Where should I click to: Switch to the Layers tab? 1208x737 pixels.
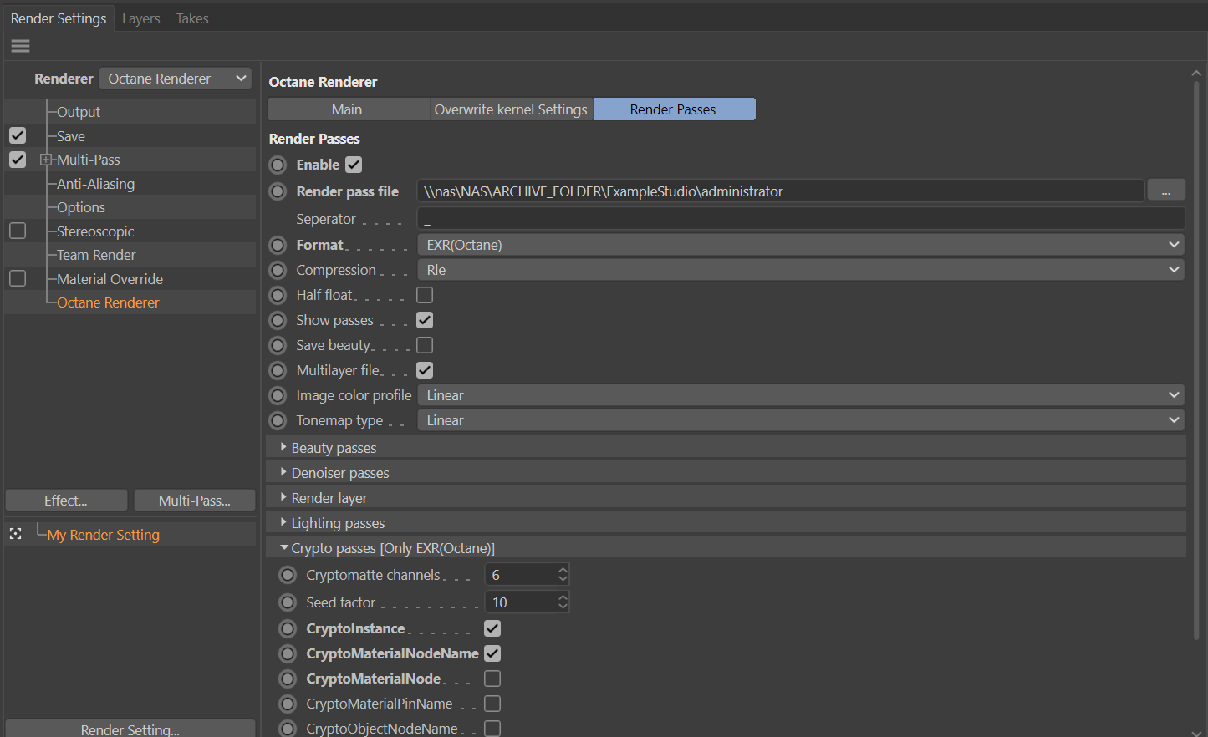click(x=141, y=18)
